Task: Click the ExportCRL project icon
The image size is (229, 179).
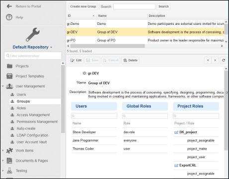Action: (176, 166)
